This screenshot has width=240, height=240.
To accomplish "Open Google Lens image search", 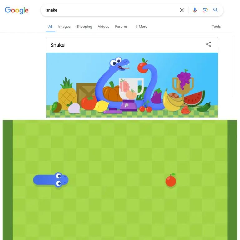I will [x=205, y=10].
